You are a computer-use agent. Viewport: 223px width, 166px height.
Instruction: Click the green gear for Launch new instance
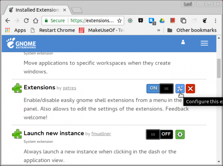tap(180, 134)
